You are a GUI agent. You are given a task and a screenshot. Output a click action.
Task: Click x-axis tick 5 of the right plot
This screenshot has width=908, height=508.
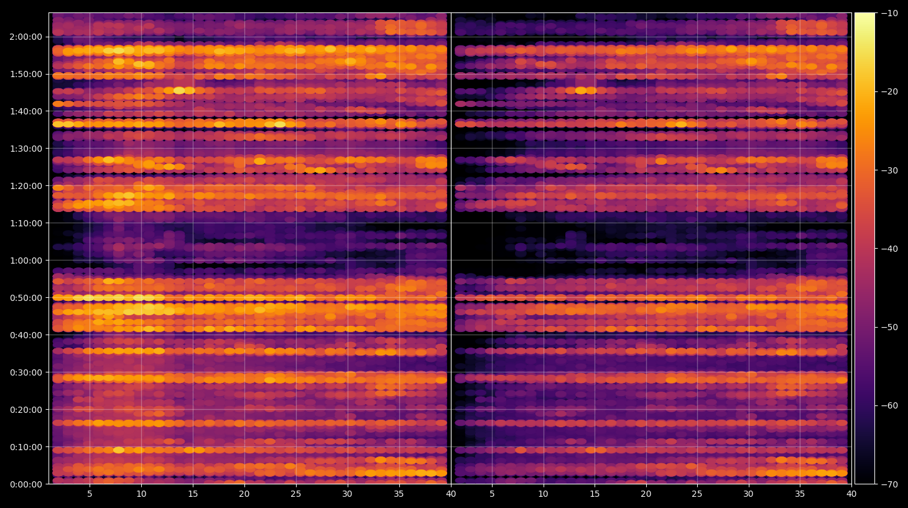pos(492,494)
